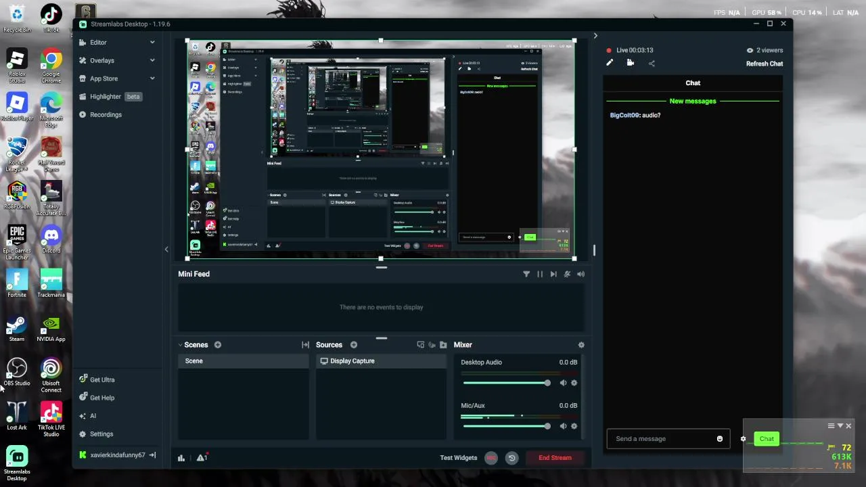Expand the Editor chevron in sidebar
The width and height of the screenshot is (866, 487).
pos(152,42)
